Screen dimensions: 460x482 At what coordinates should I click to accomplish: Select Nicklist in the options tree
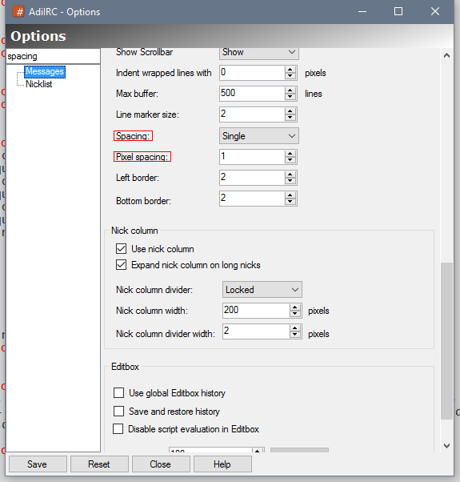[x=38, y=84]
